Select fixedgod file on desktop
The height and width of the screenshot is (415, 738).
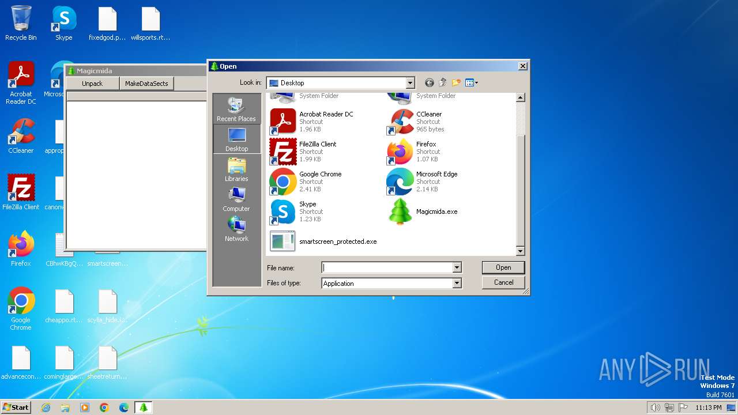pyautogui.click(x=107, y=23)
